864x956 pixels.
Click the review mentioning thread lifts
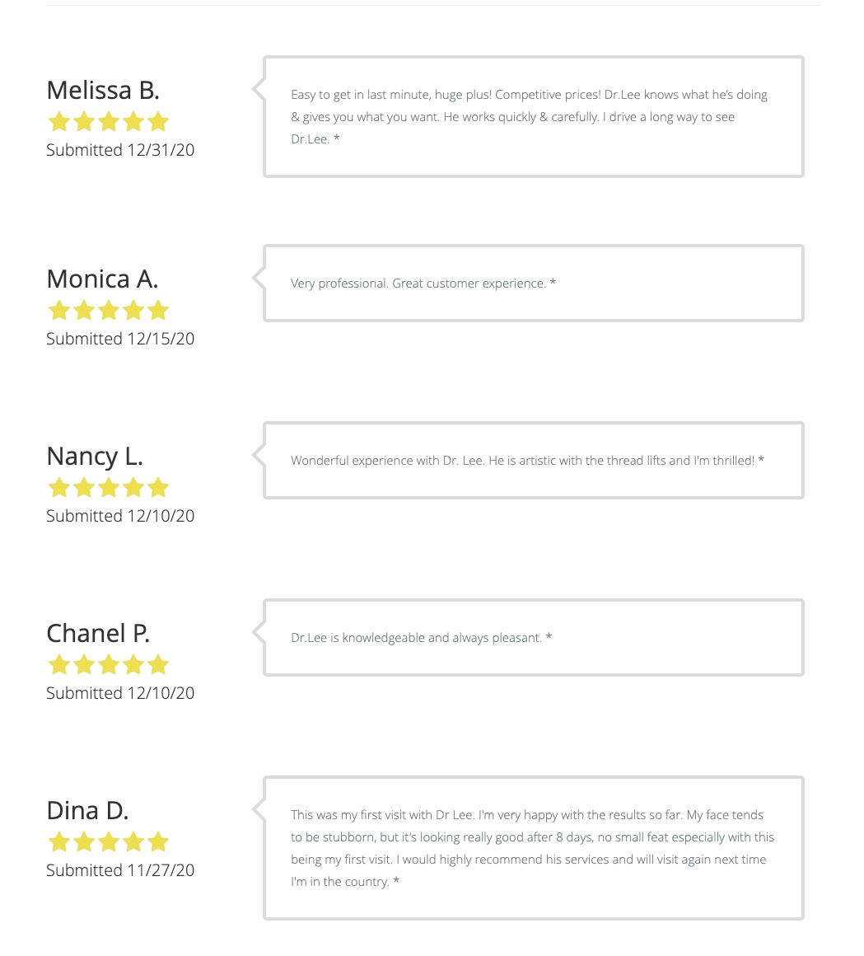[x=527, y=461]
